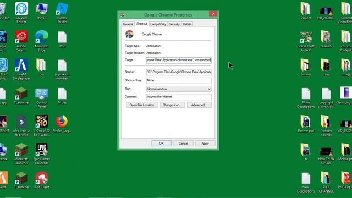Select the ctop file icon
Viewport: 352px width, 198px height.
point(62,40)
